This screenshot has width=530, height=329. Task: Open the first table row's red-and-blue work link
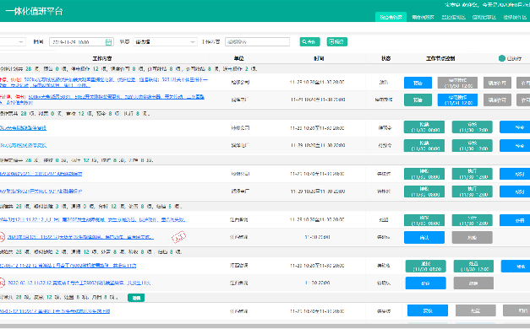click(x=104, y=83)
